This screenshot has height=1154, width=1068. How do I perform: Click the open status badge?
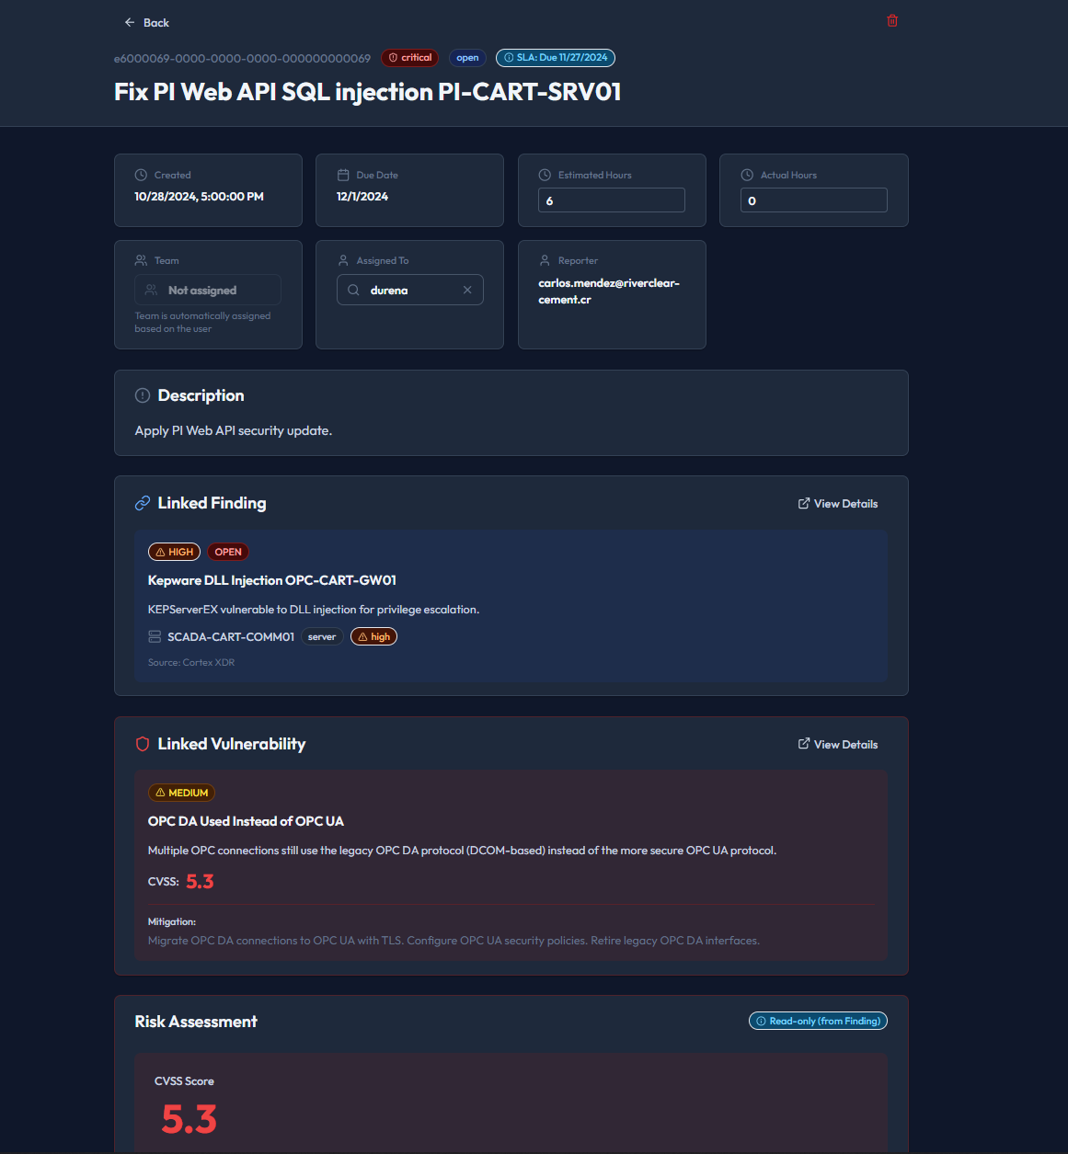tap(467, 58)
